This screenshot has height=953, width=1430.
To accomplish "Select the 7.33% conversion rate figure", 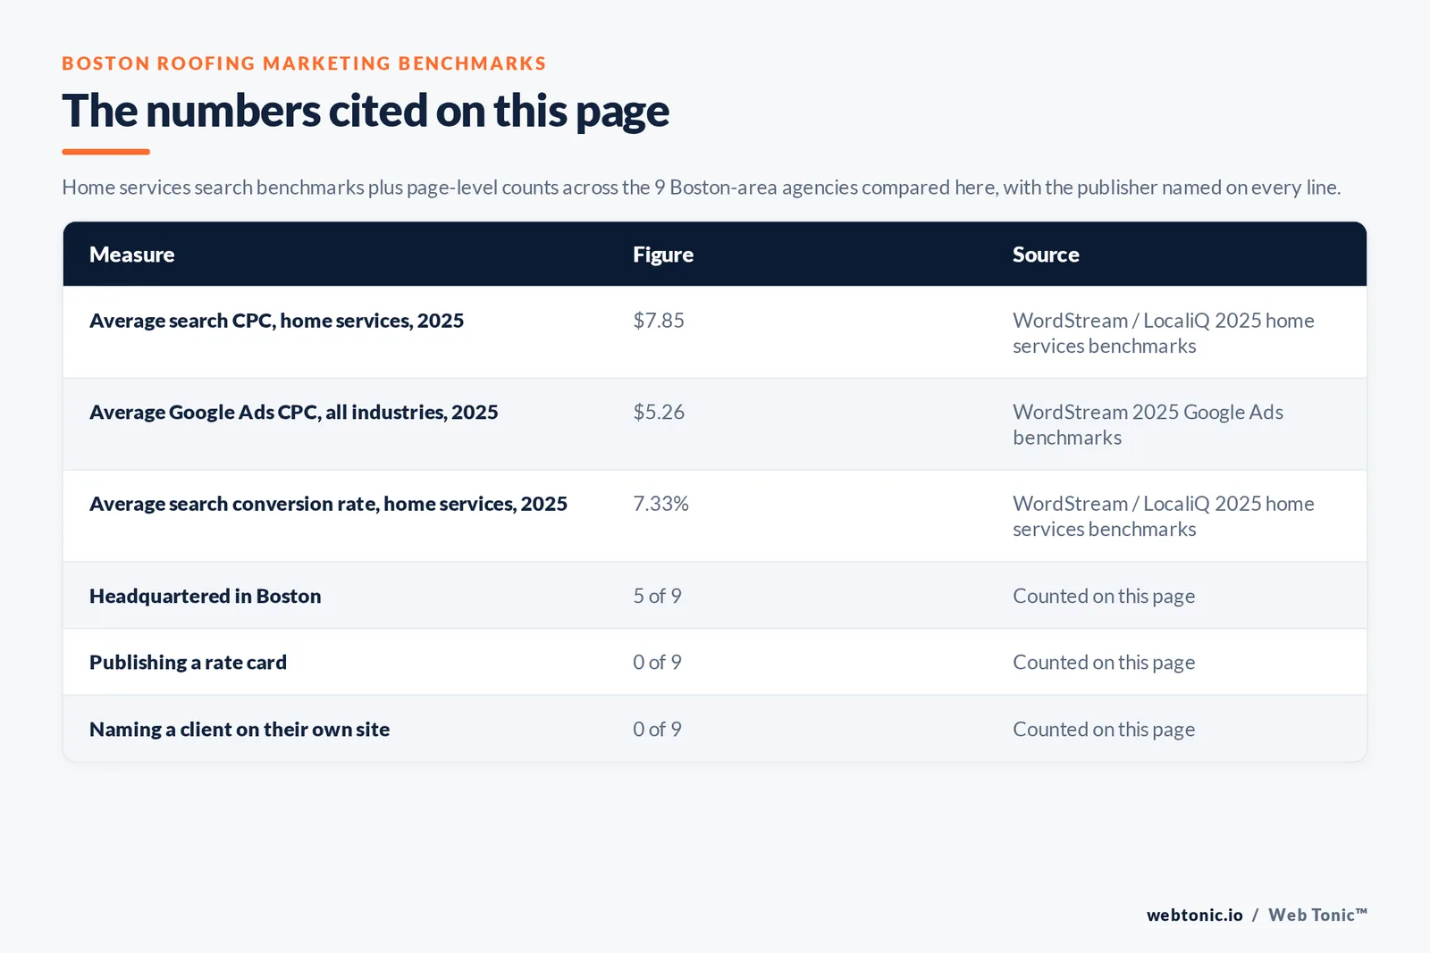I will pyautogui.click(x=660, y=504).
